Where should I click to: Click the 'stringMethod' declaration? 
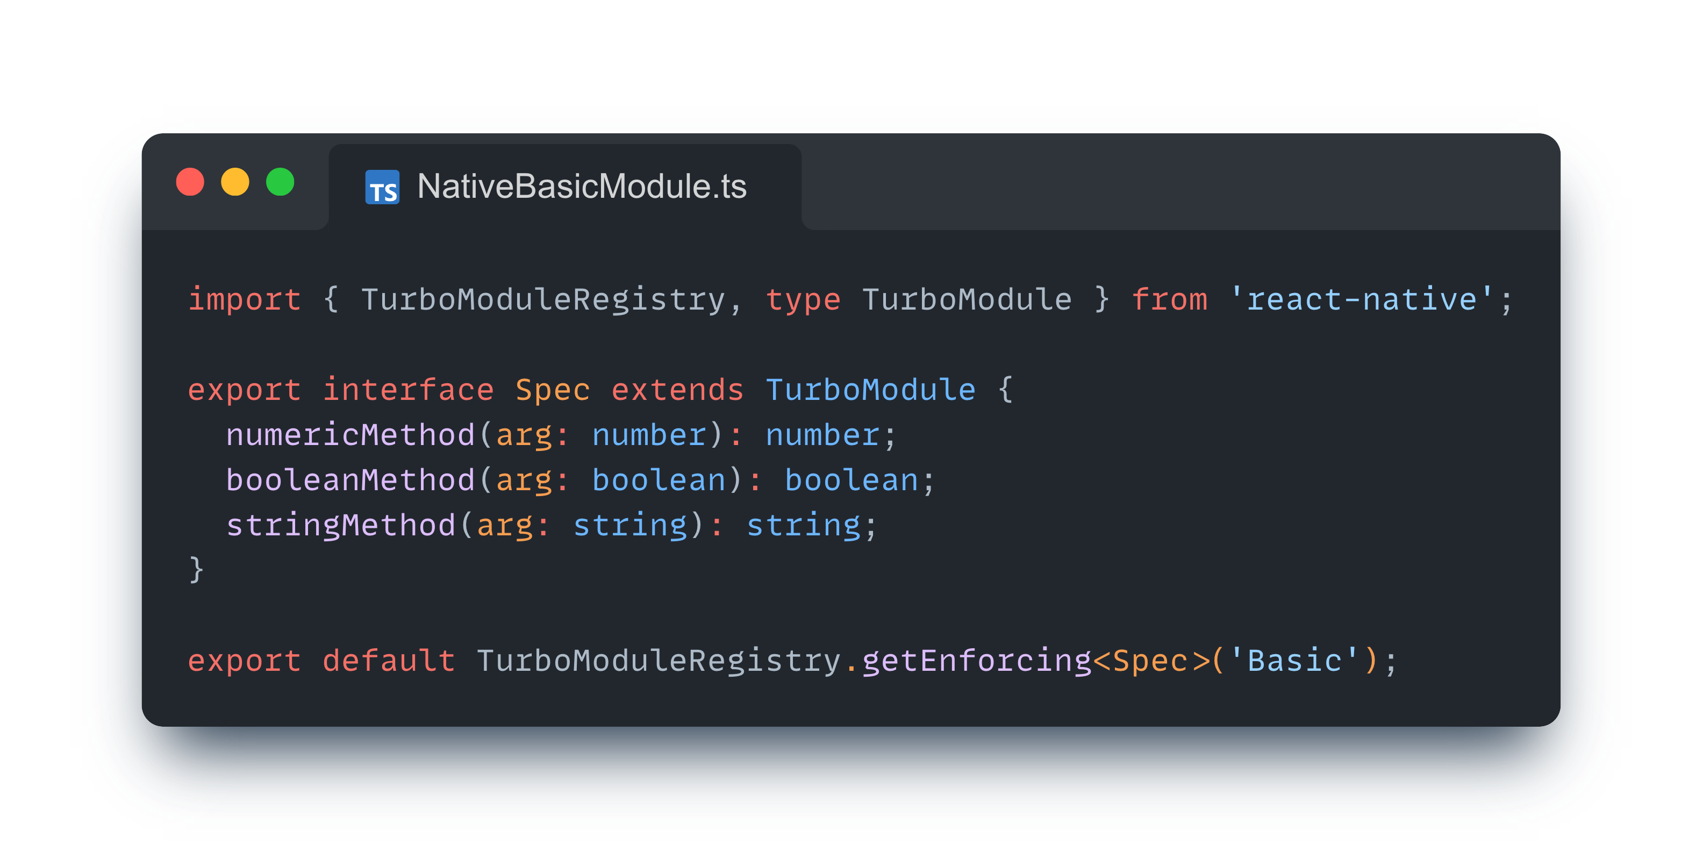coord(340,525)
